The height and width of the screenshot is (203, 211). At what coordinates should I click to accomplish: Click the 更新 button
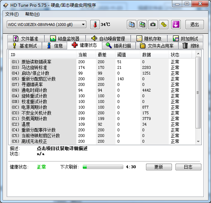click(159, 167)
